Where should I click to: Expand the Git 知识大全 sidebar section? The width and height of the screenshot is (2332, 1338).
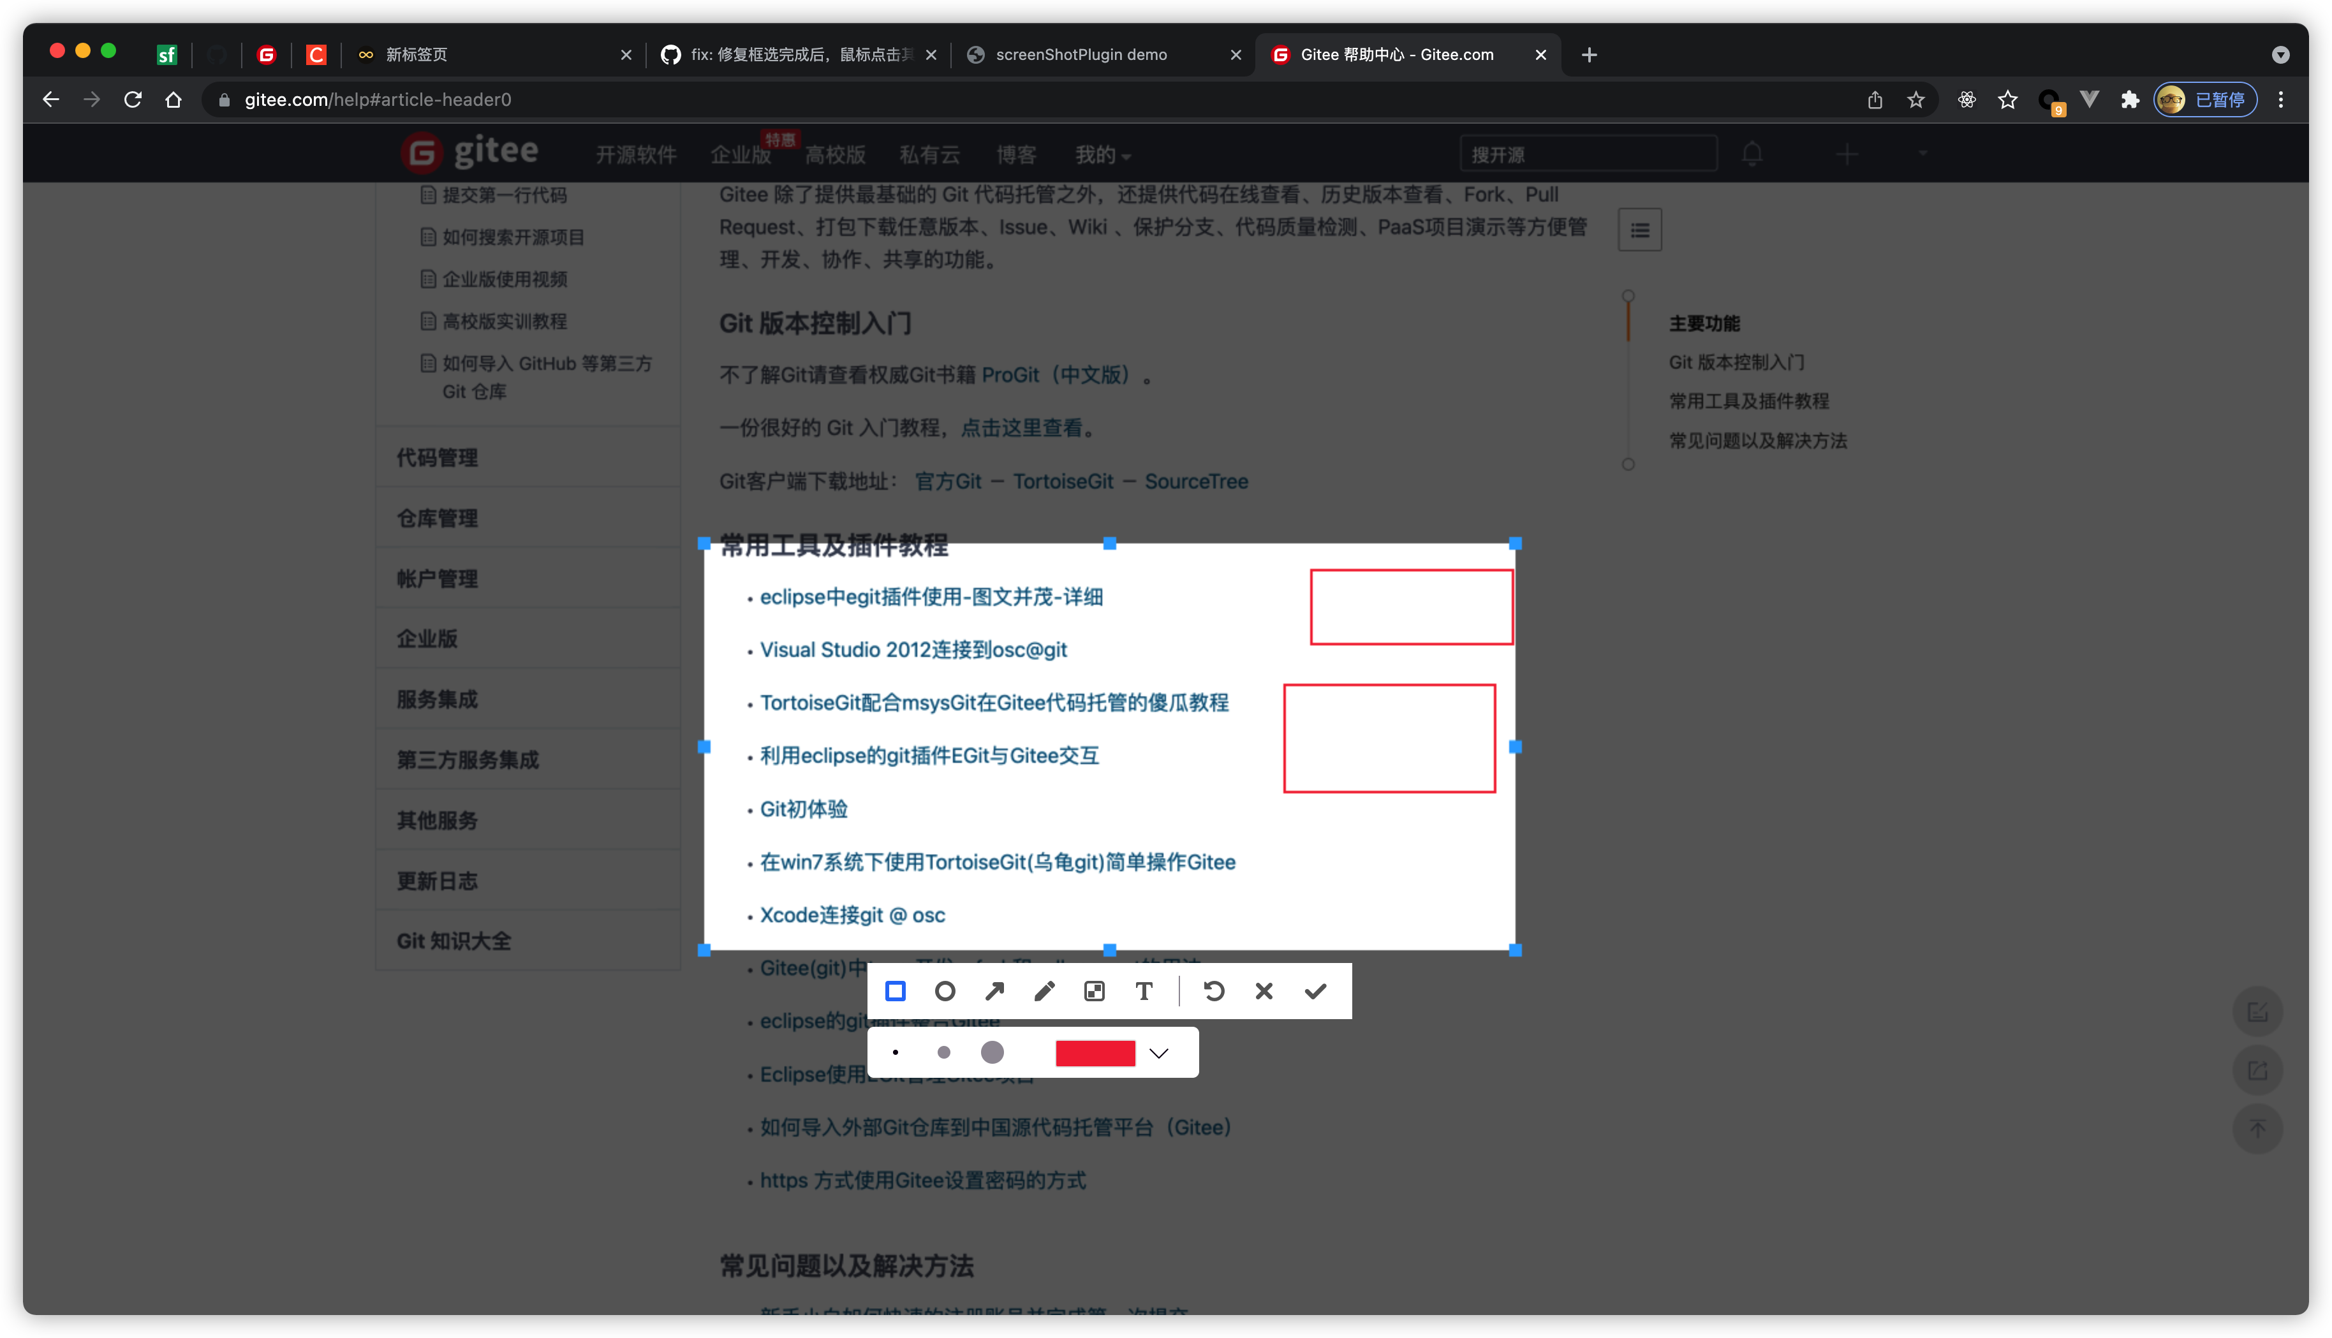tap(528, 941)
